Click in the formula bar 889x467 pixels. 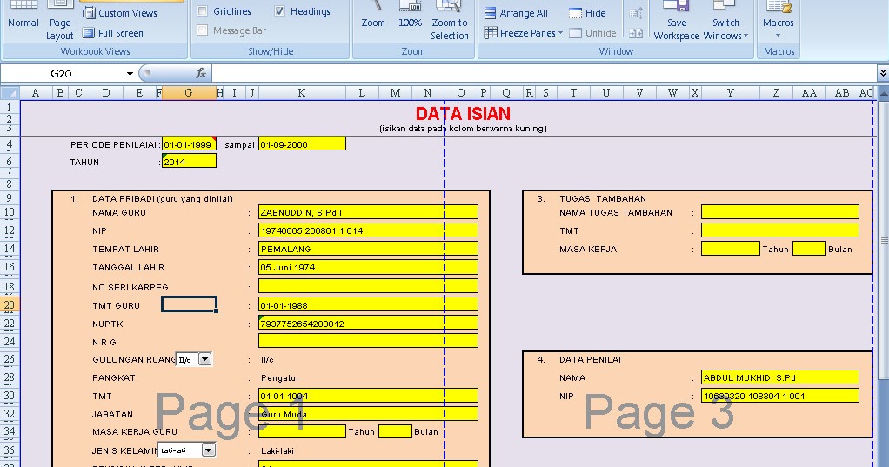point(545,73)
